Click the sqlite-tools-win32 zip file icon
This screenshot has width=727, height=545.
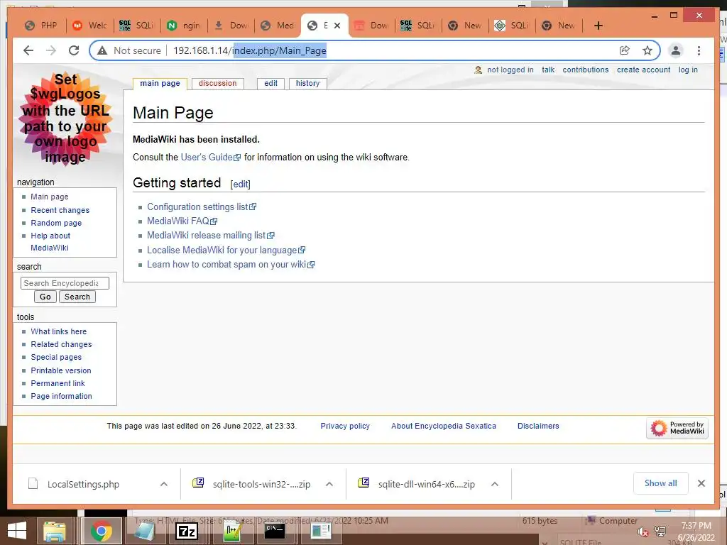click(198, 483)
